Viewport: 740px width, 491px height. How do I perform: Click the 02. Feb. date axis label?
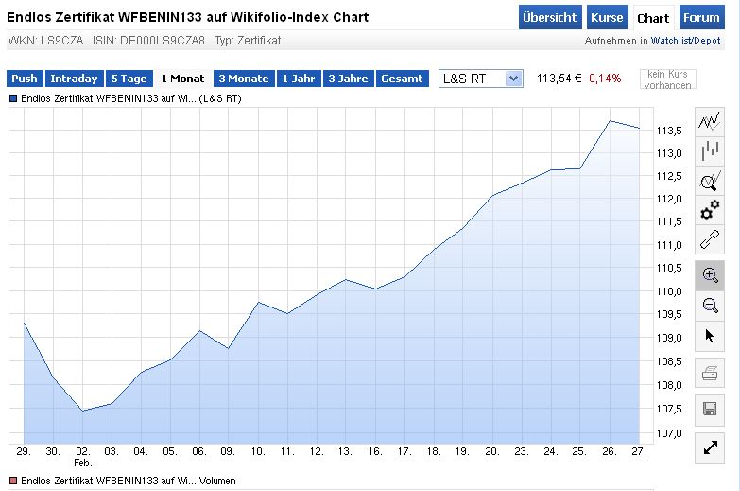click(x=82, y=457)
